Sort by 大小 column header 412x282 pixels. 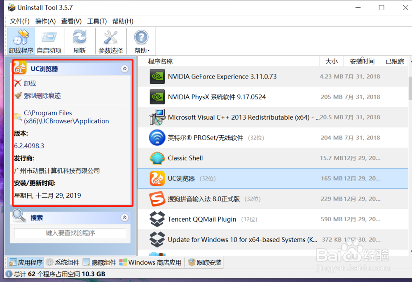[331, 61]
